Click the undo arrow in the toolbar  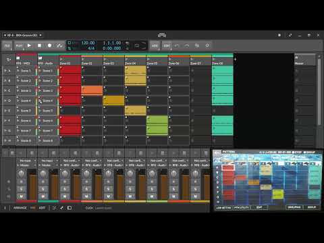(177, 46)
